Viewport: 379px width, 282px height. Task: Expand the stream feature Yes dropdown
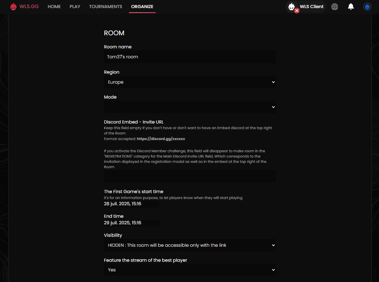pyautogui.click(x=190, y=270)
